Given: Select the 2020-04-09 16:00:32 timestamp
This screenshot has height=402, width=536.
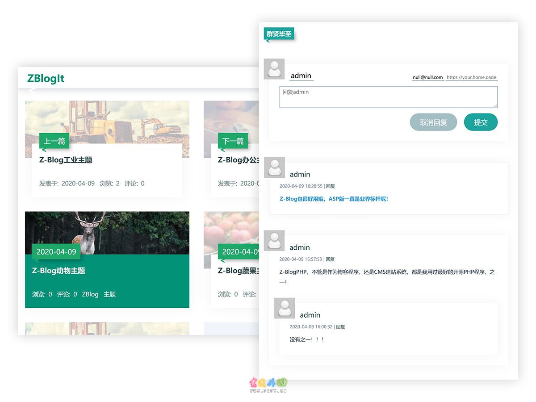Looking at the screenshot, I should (x=311, y=327).
